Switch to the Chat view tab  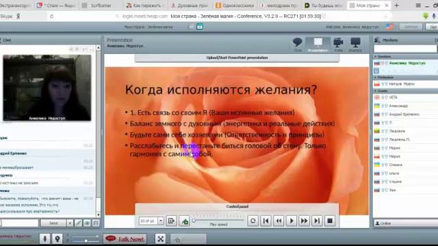(298, 44)
